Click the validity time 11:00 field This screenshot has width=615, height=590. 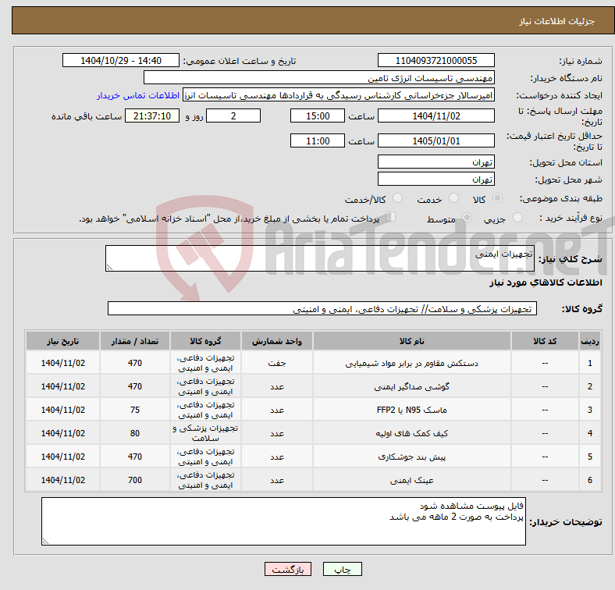pos(318,140)
